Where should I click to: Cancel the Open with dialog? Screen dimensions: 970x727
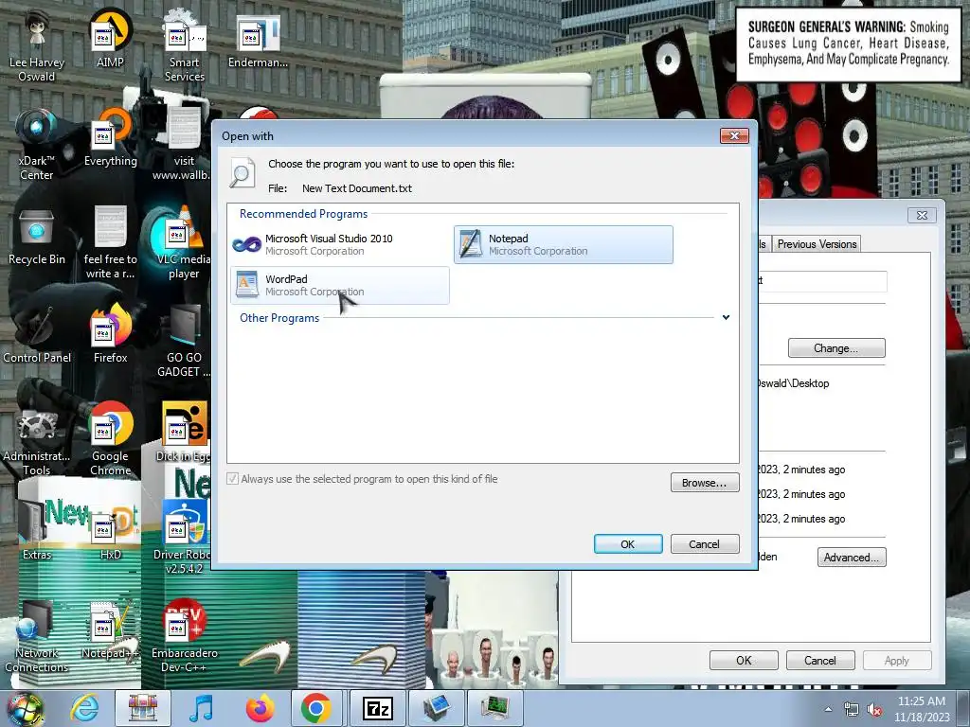tap(705, 544)
